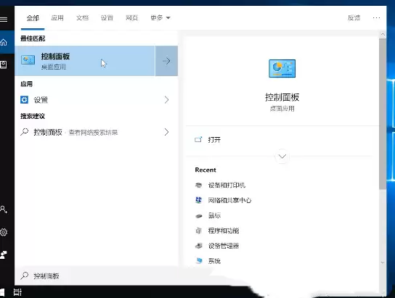The height and width of the screenshot is (298, 395).
Task: Expand the 更多 dropdown filter
Action: pyautogui.click(x=160, y=18)
